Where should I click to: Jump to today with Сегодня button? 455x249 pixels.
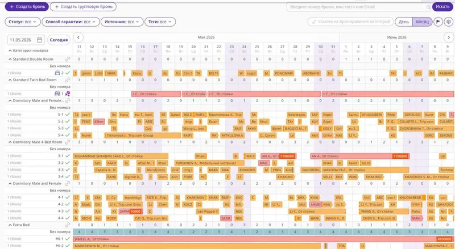[x=59, y=40]
